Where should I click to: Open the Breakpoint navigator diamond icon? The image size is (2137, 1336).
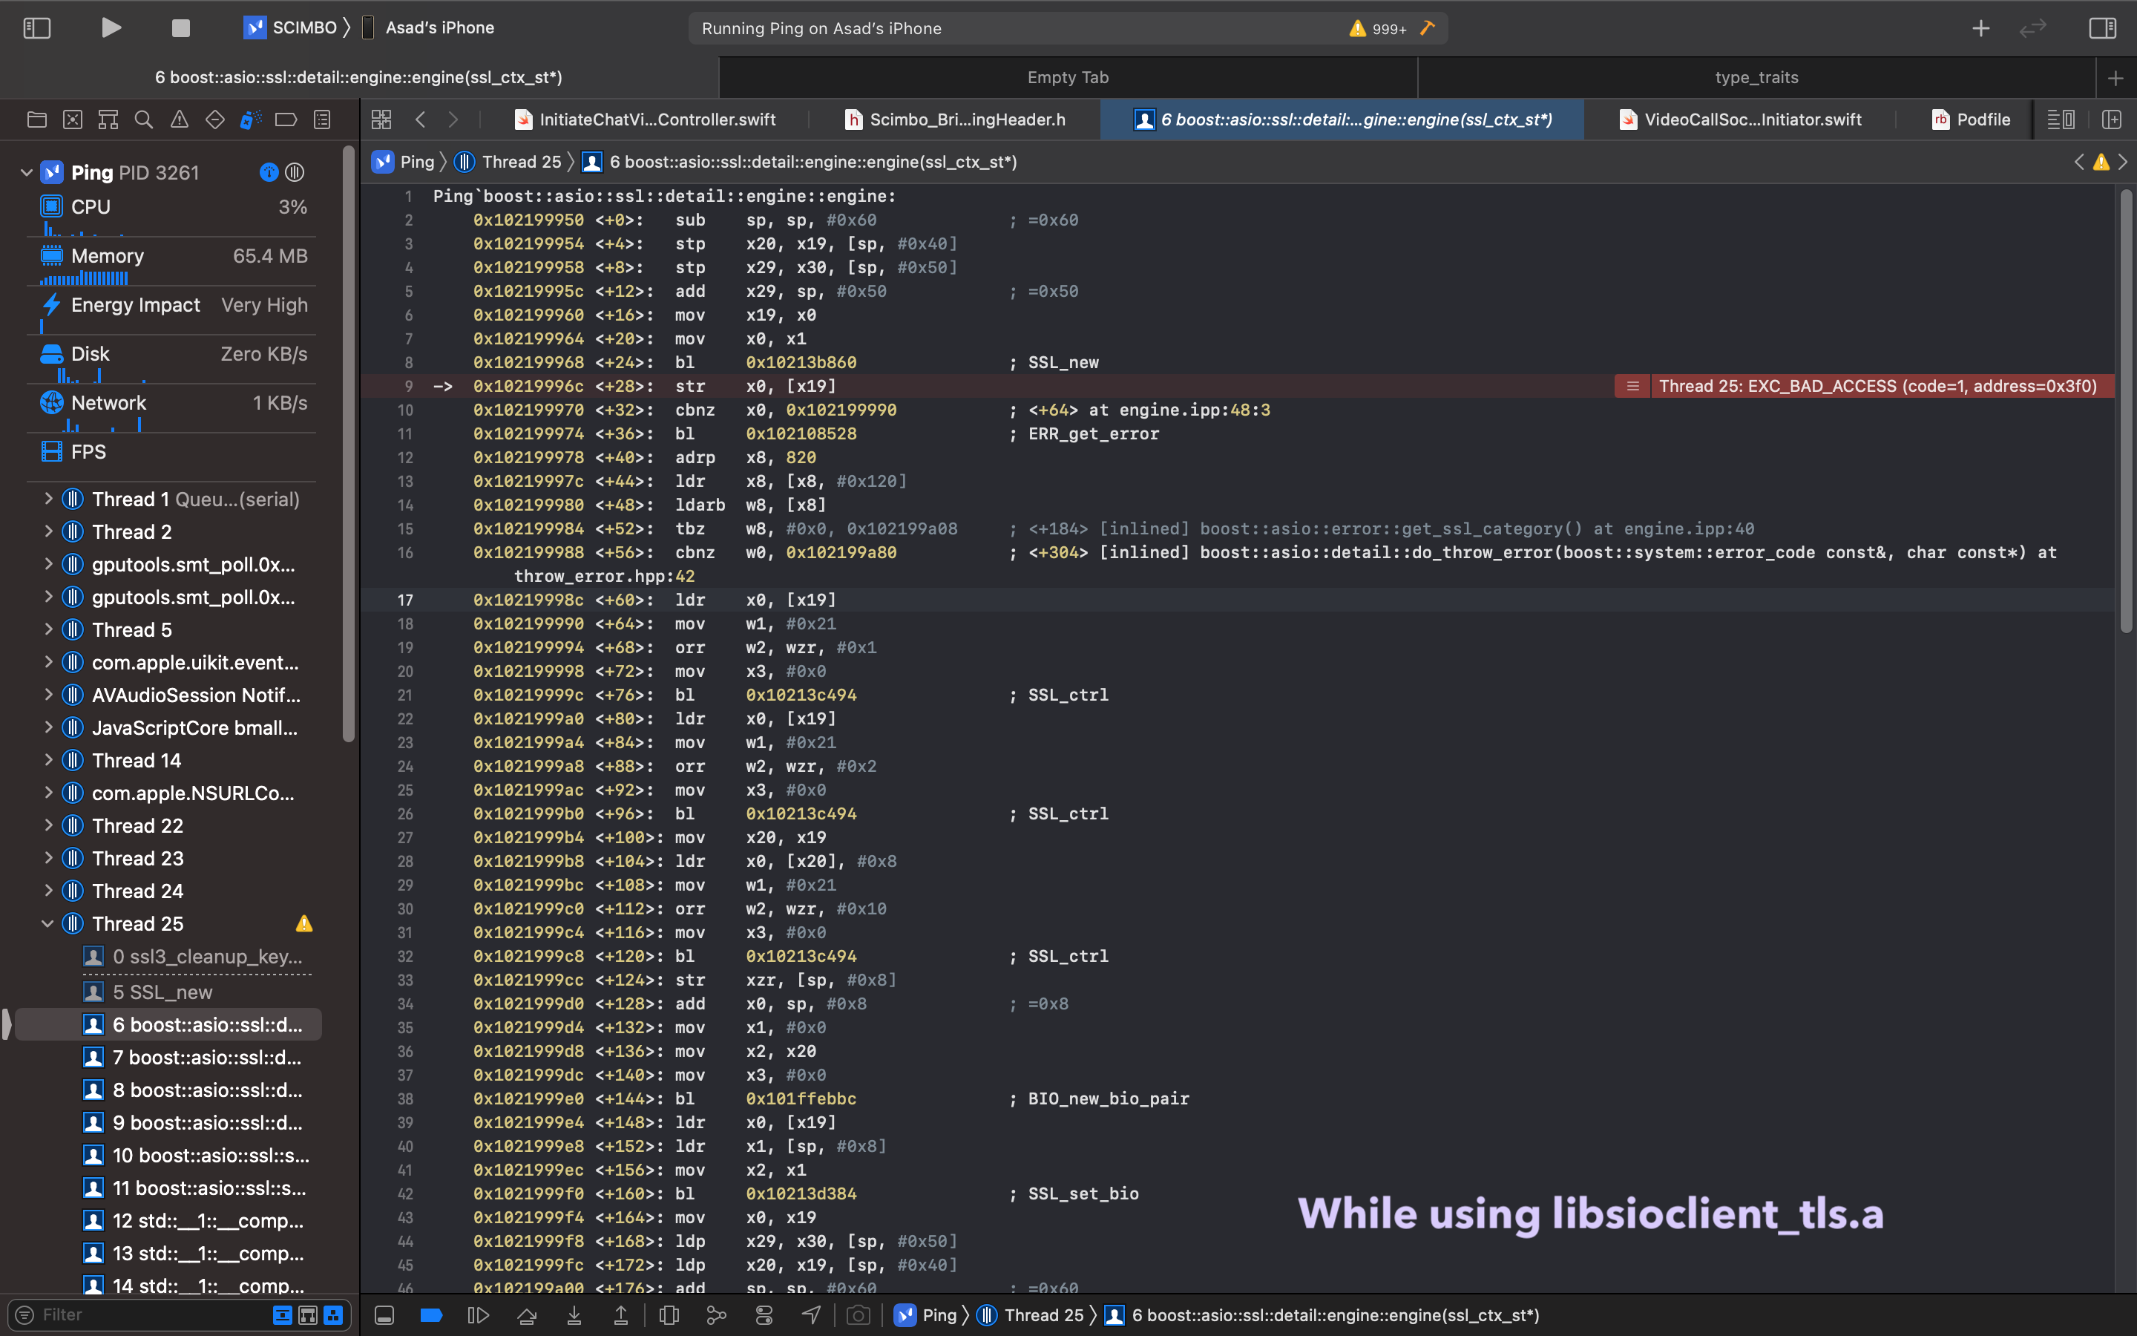(214, 119)
